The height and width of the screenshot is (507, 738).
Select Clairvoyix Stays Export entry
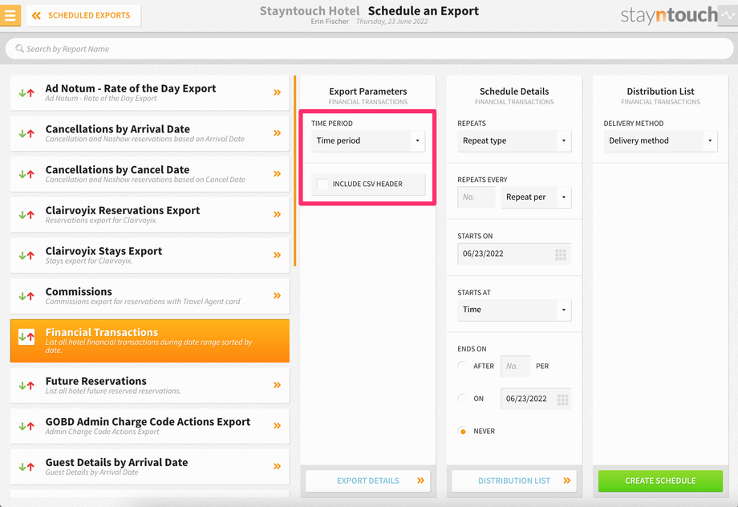pos(150,256)
